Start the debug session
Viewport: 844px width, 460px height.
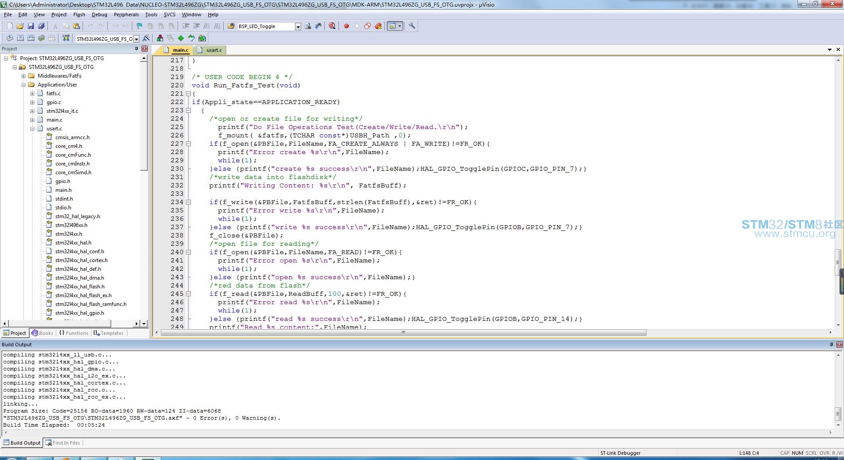click(x=332, y=26)
